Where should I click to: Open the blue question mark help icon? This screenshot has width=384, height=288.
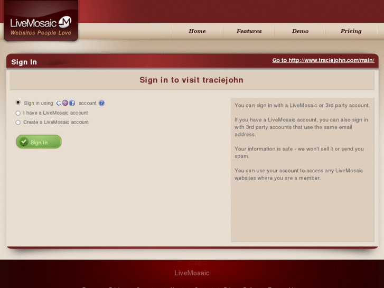(101, 103)
